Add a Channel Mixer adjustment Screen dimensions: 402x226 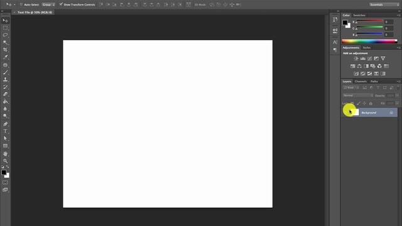click(x=379, y=66)
